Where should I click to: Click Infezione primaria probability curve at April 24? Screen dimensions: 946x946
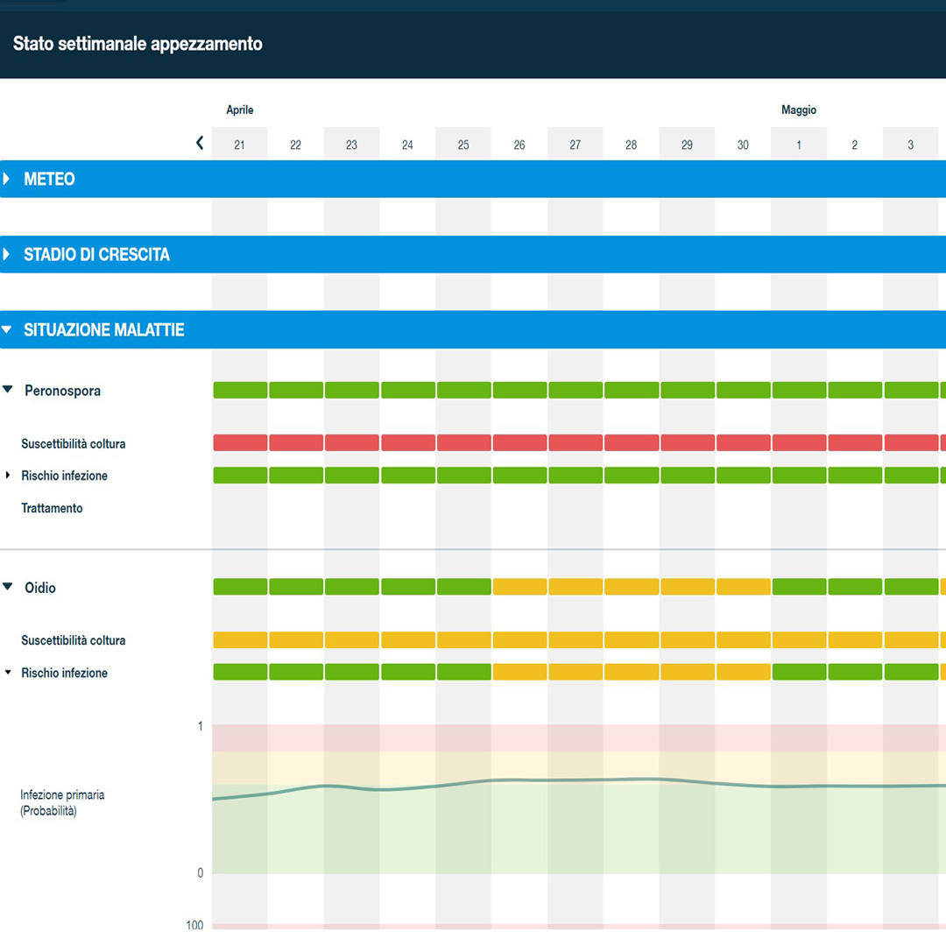click(407, 787)
